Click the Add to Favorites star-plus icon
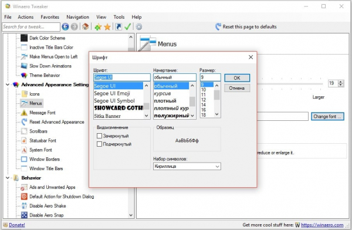Image resolution: width=352 pixels, height=230 pixels. pos(98,27)
